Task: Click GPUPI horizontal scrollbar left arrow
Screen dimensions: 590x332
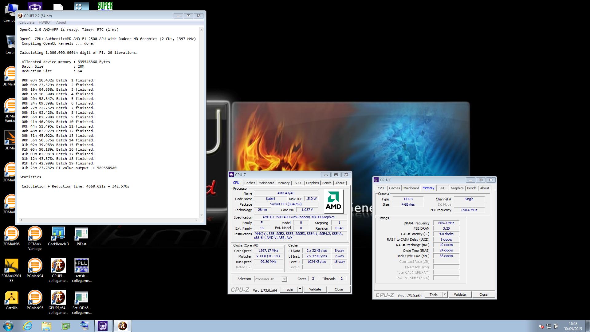Action: coord(21,220)
